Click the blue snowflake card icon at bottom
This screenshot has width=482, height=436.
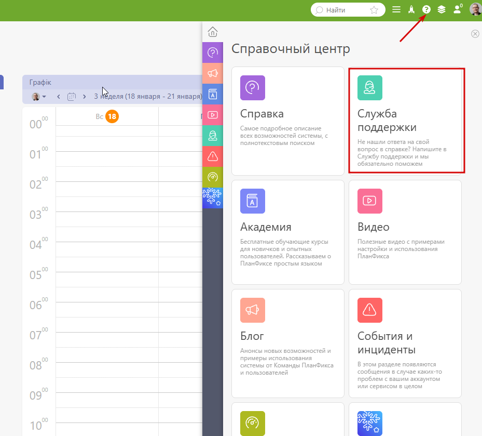(x=370, y=424)
